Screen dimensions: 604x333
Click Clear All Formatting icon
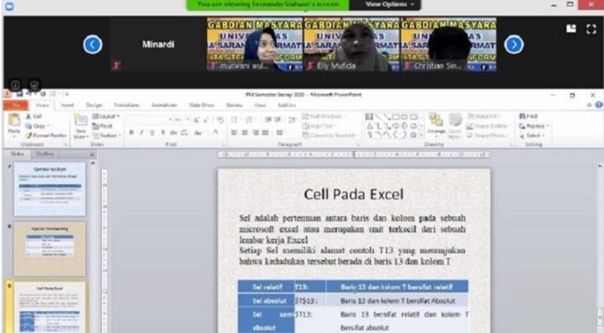click(220, 120)
